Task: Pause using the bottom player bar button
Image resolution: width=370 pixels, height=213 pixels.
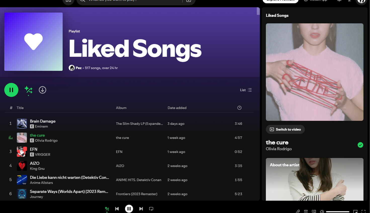Action: point(129,209)
